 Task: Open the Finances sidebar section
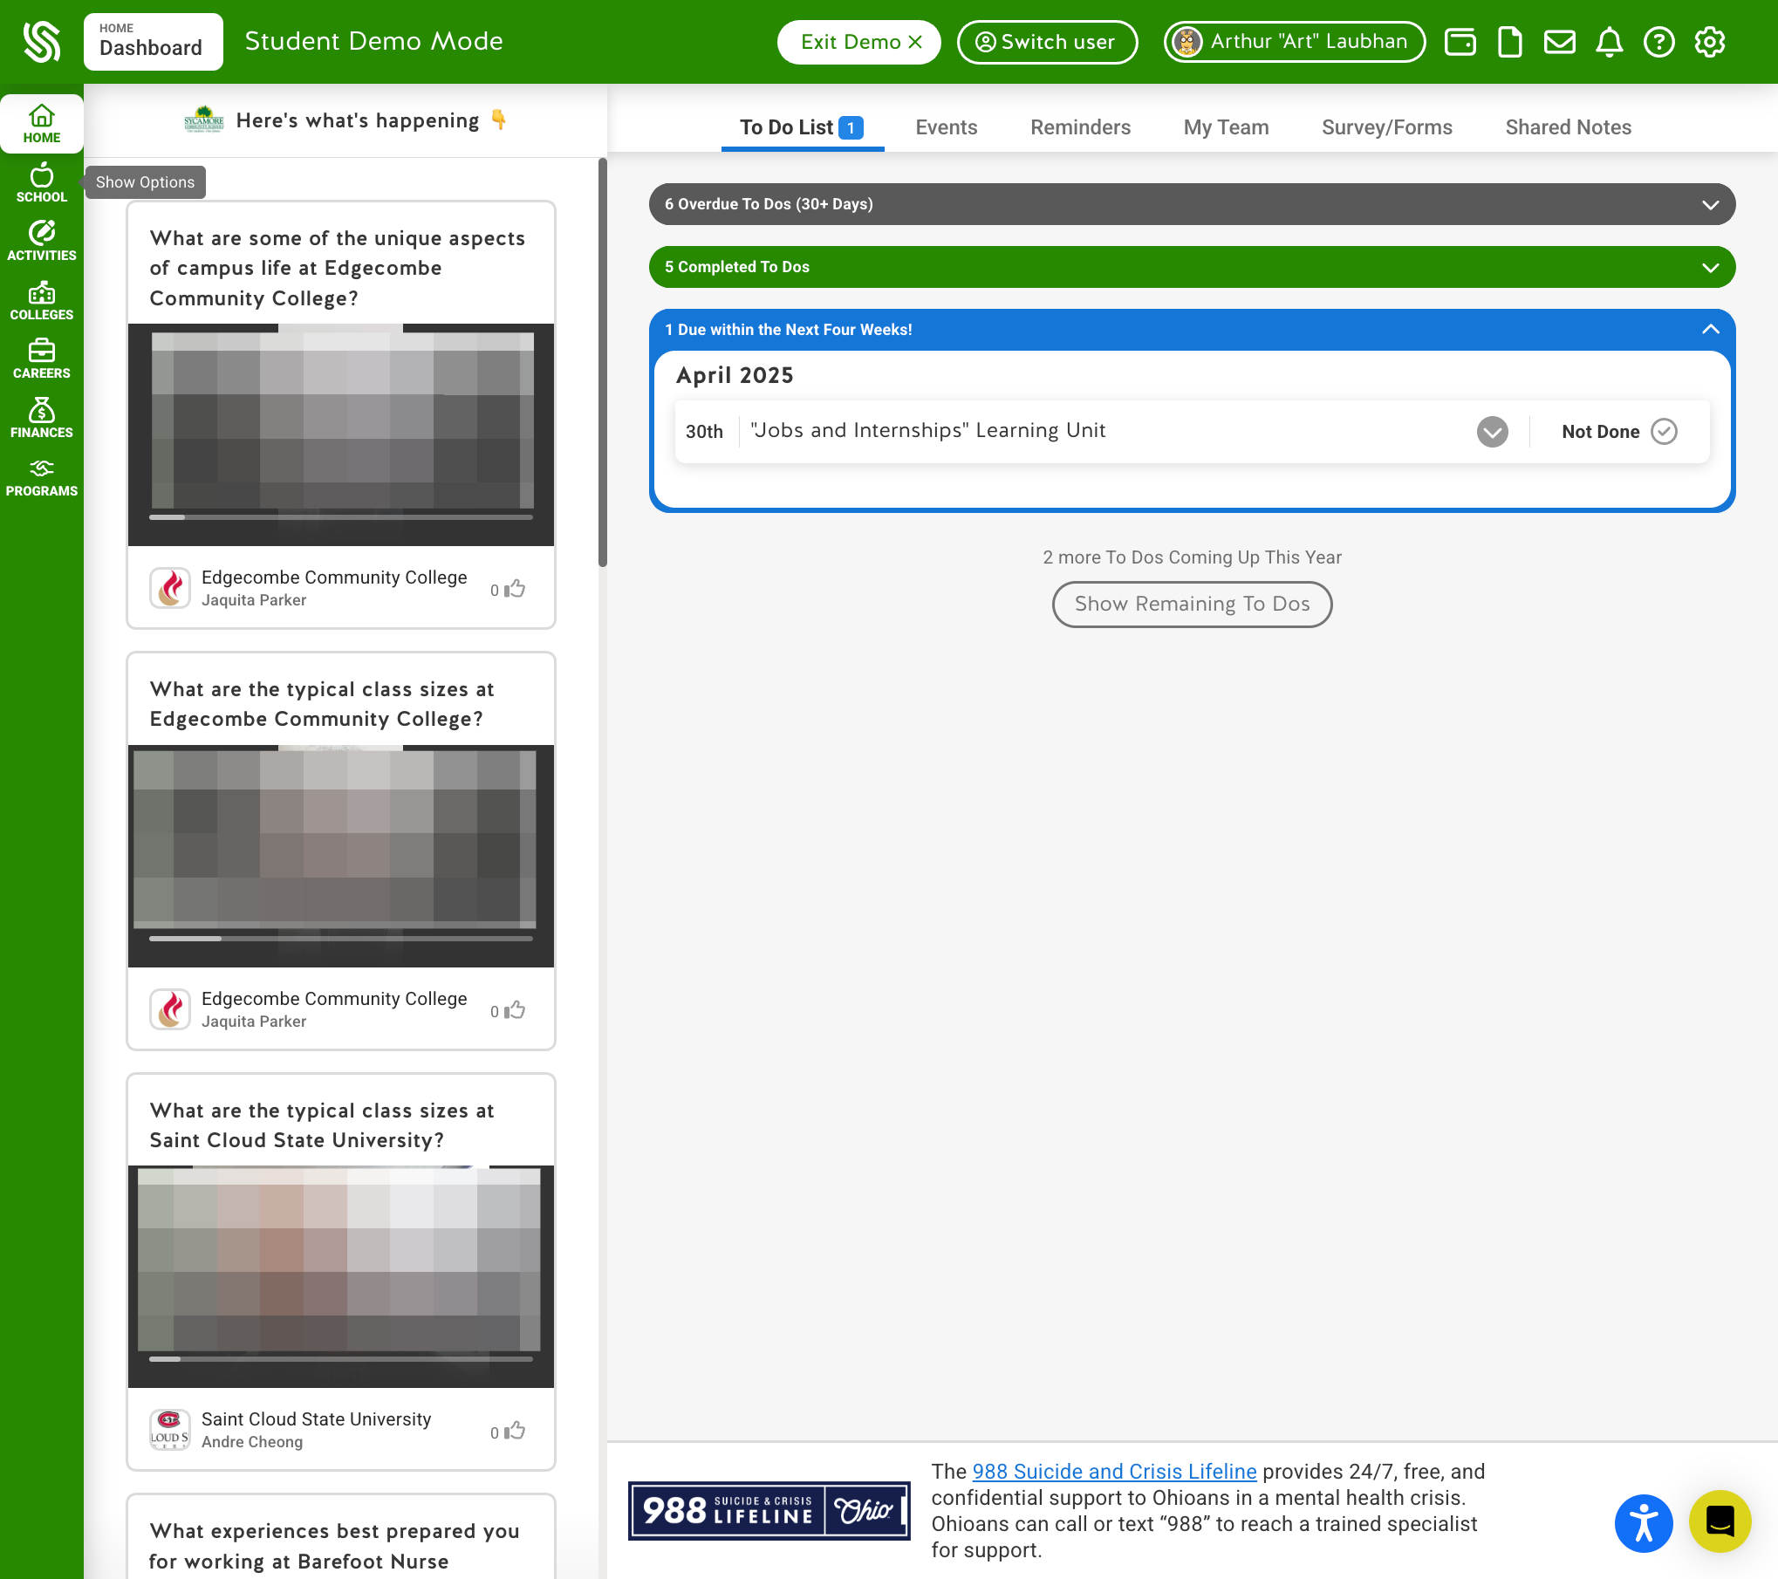coord(41,419)
